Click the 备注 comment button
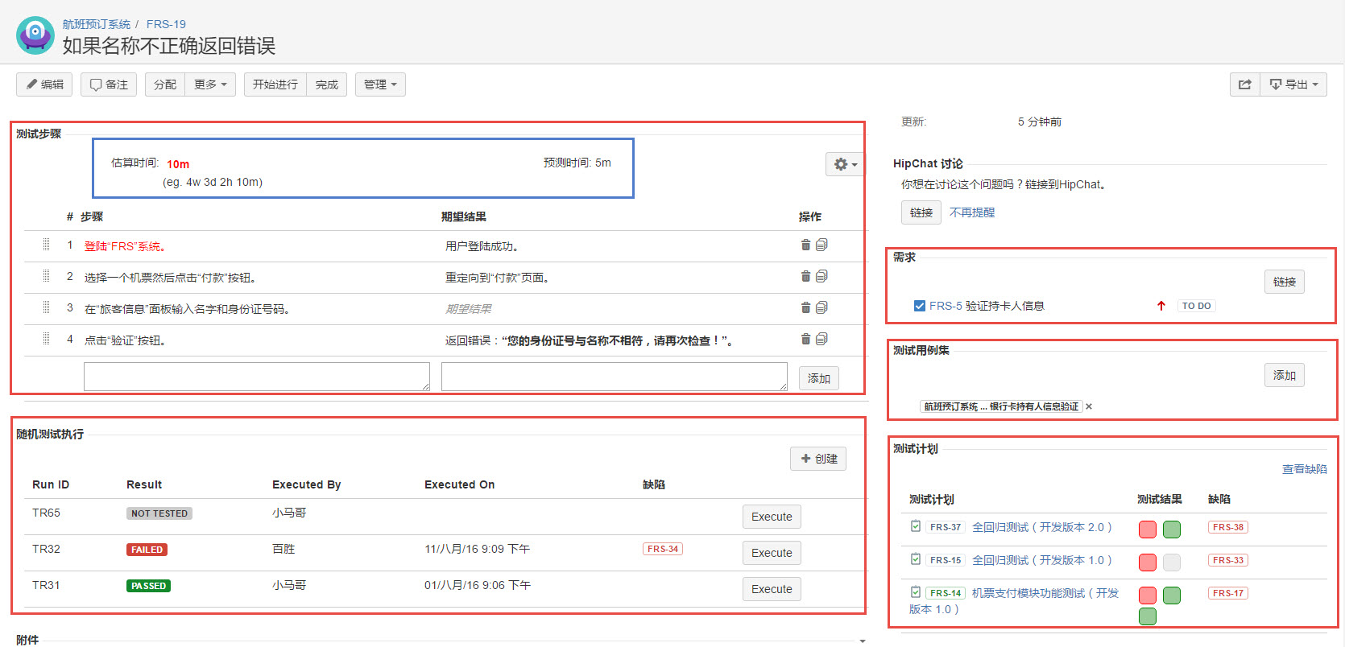 tap(109, 84)
